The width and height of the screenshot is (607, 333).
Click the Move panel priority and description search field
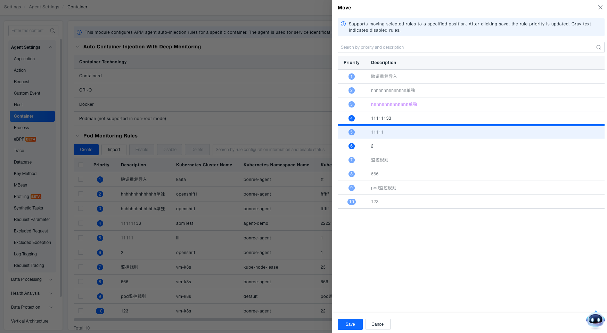471,47
